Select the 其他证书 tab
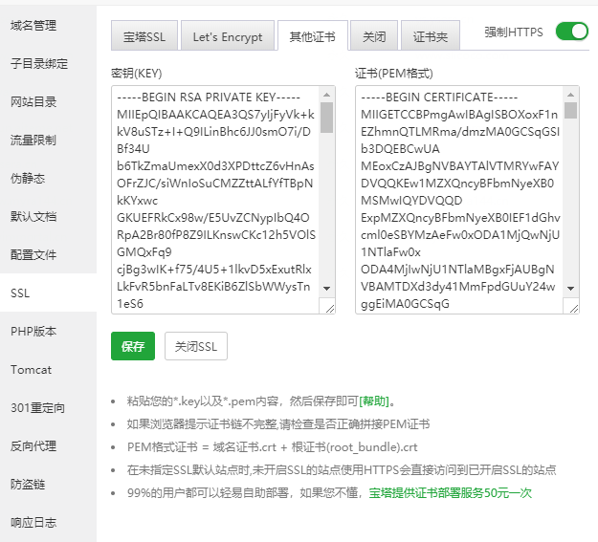Viewport: 598px width, 542px height. click(312, 37)
